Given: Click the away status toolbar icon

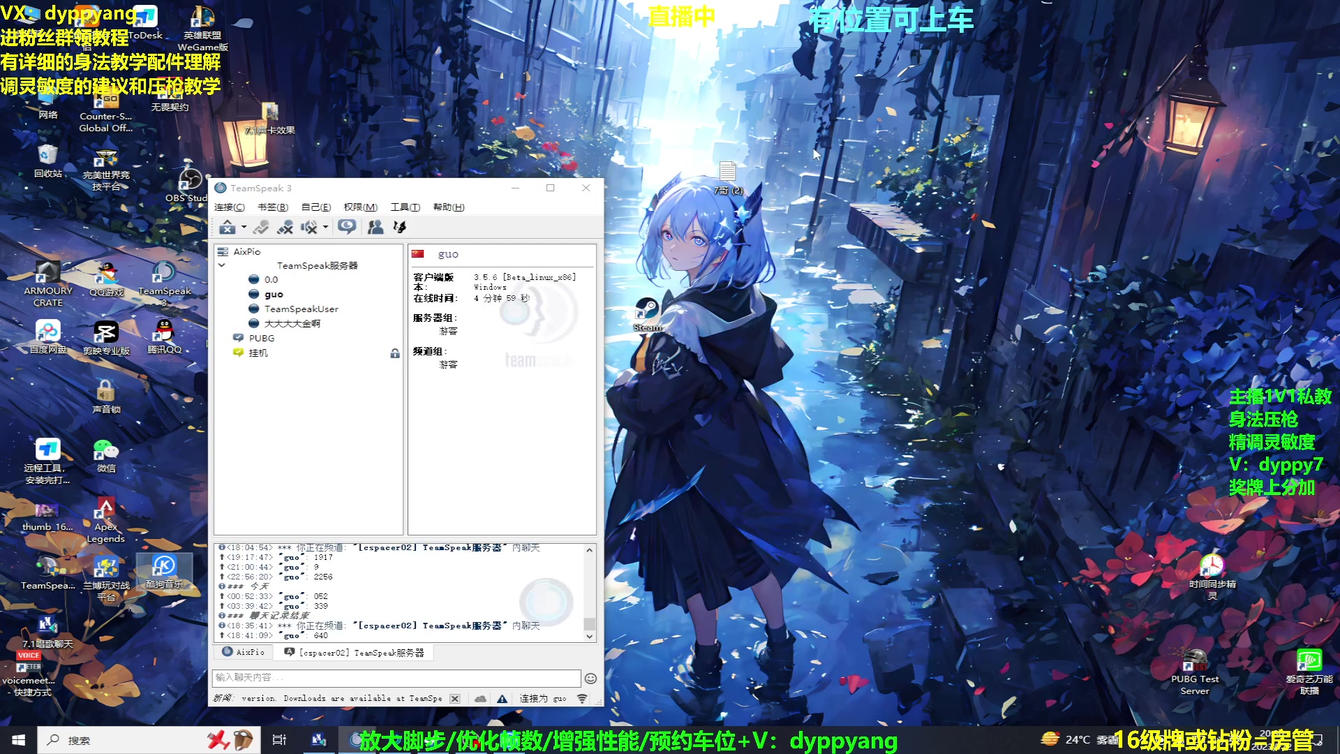Looking at the screenshot, I should pos(228,227).
